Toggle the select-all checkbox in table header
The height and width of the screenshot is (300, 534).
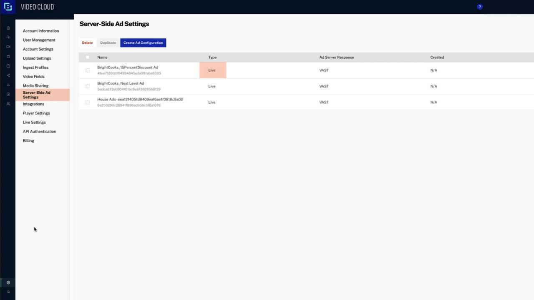88,57
